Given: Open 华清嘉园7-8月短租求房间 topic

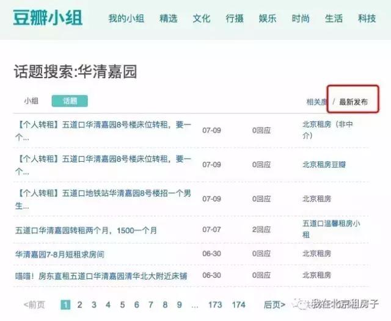Looking at the screenshot, I should tap(60, 254).
